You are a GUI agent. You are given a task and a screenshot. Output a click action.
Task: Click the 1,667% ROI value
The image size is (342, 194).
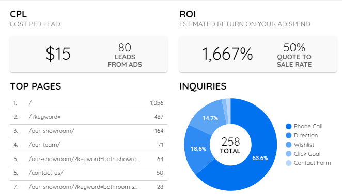227,54
